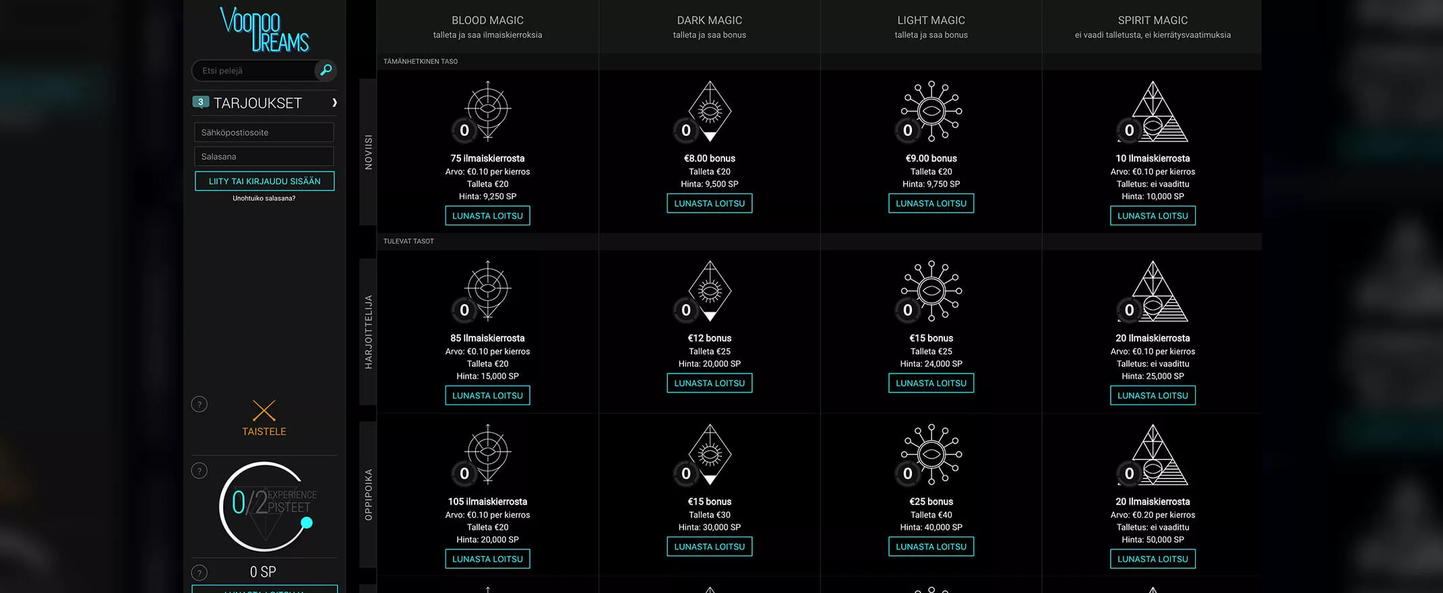Expand the Tarjoukset offers section arrow
This screenshot has height=593, width=1443.
pyautogui.click(x=334, y=103)
